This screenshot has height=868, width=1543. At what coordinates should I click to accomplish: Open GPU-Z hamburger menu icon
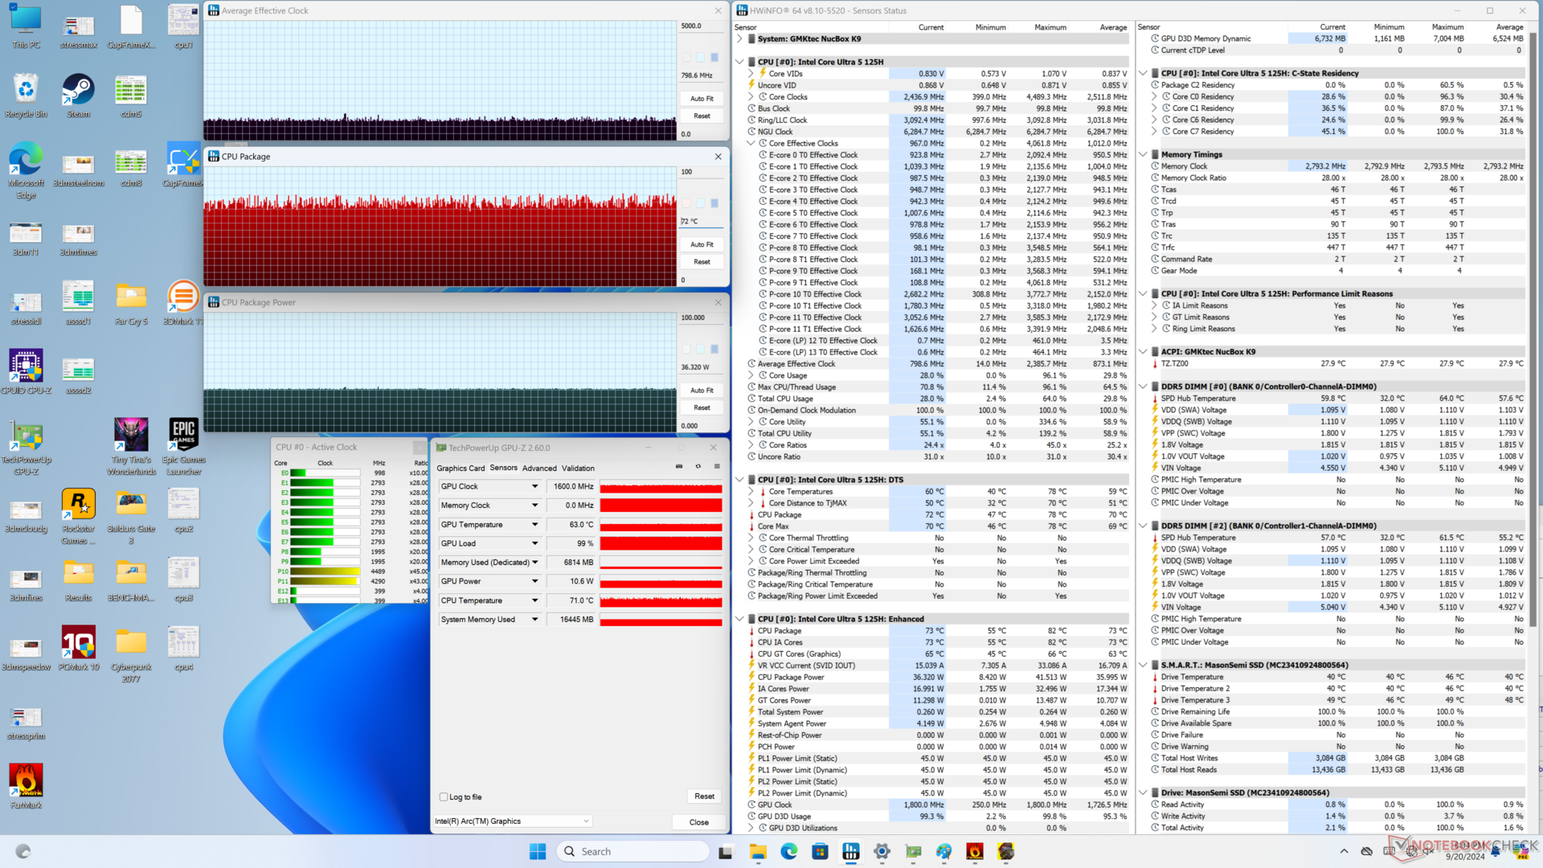717,467
